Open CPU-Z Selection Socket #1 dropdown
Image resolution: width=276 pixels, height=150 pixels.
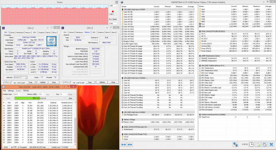pyautogui.click(x=26, y=77)
